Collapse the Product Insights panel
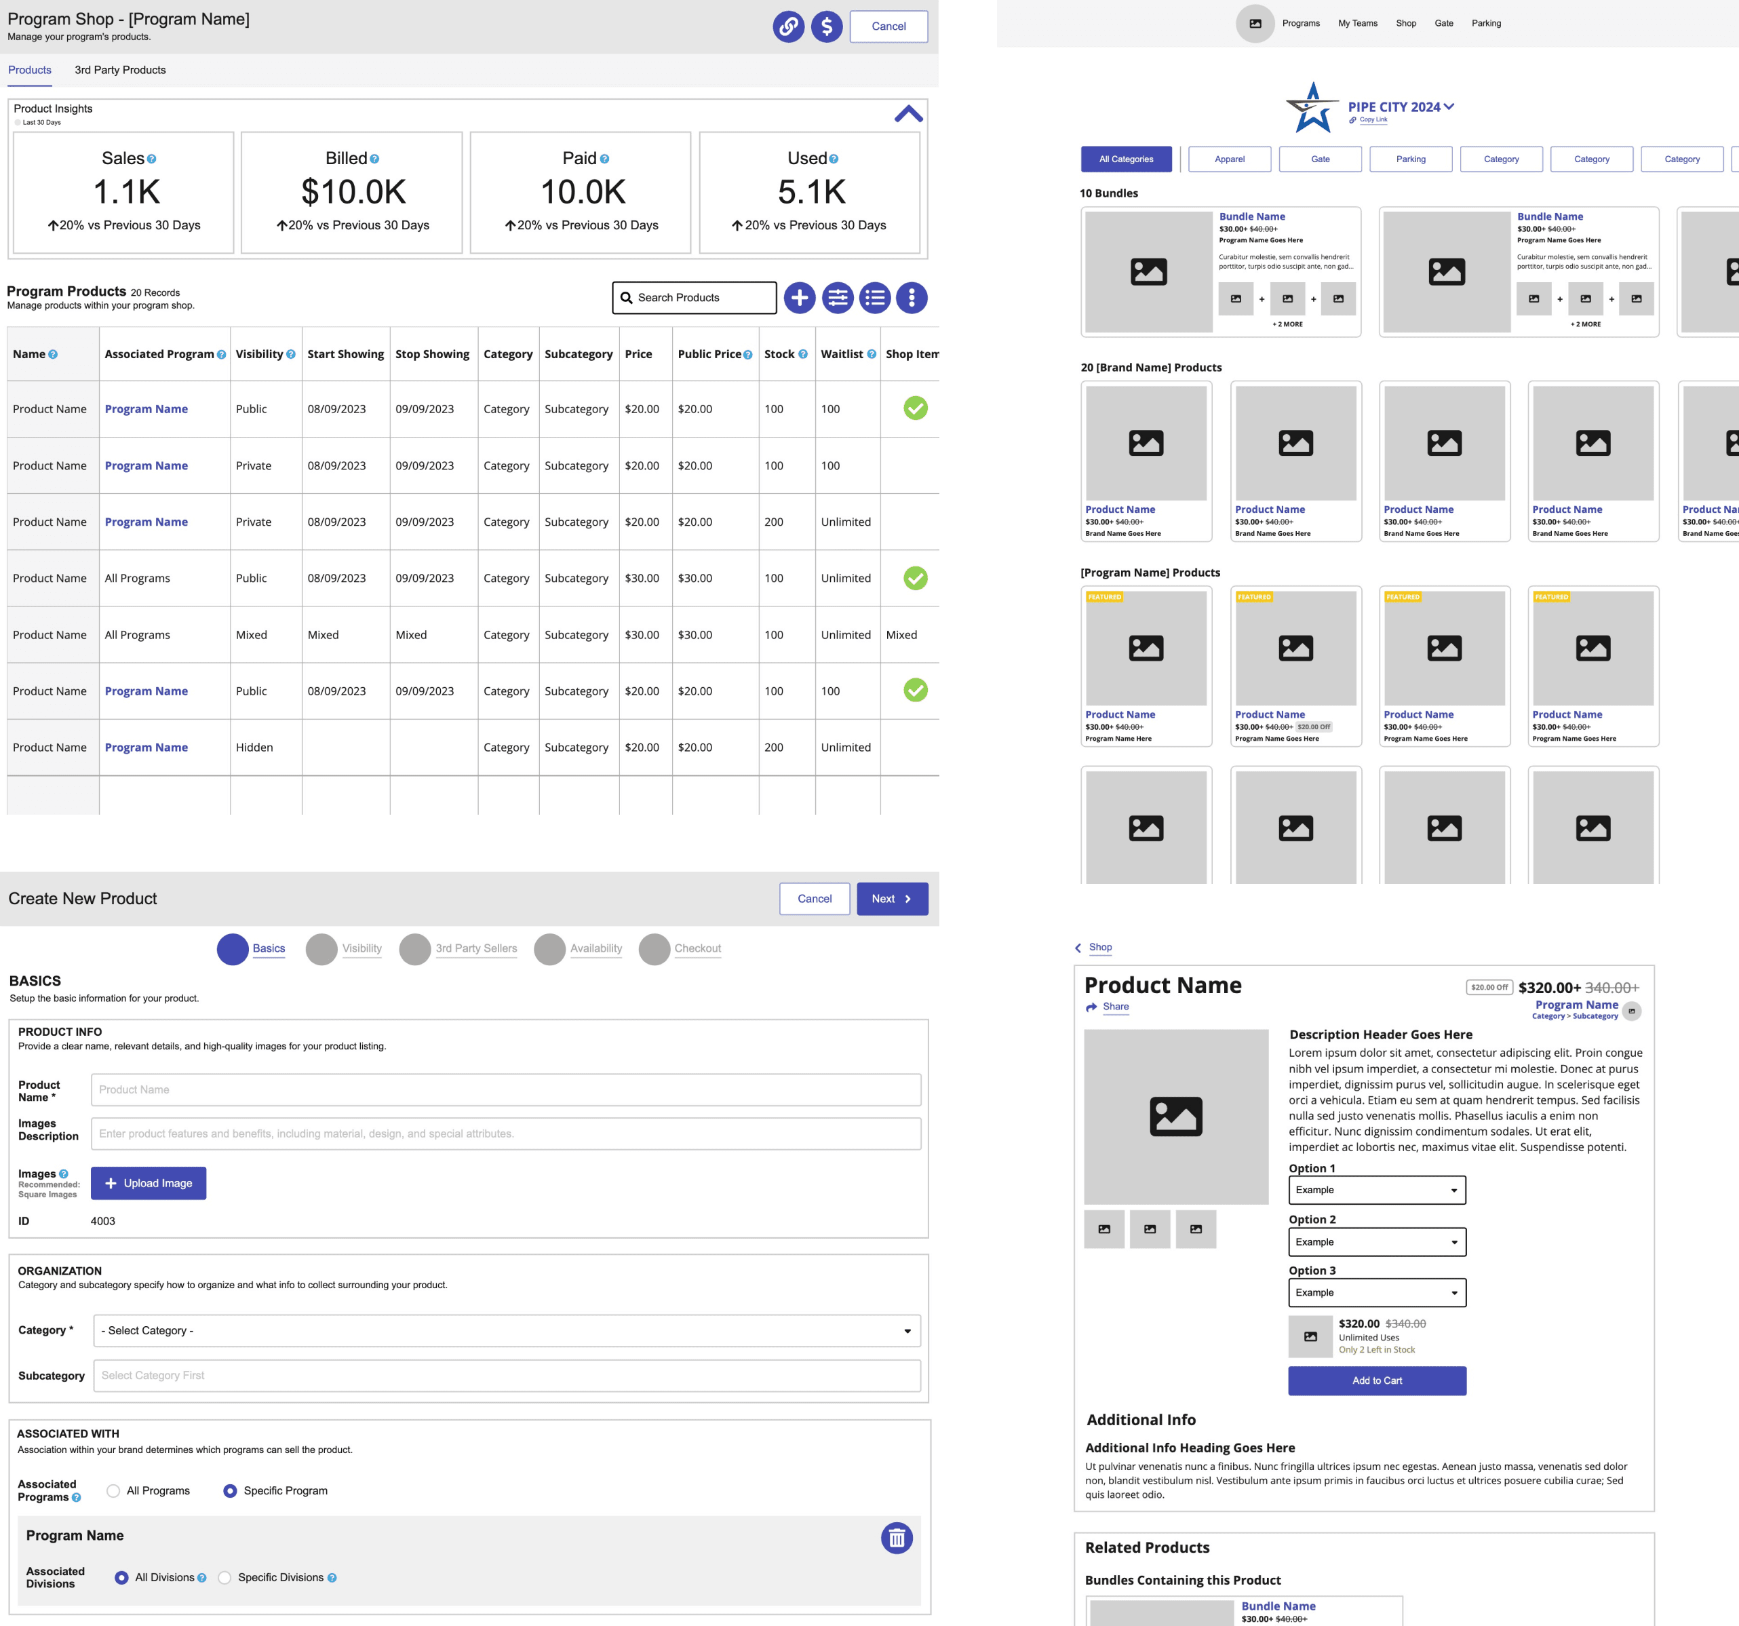The height and width of the screenshot is (1626, 1739). [x=908, y=114]
